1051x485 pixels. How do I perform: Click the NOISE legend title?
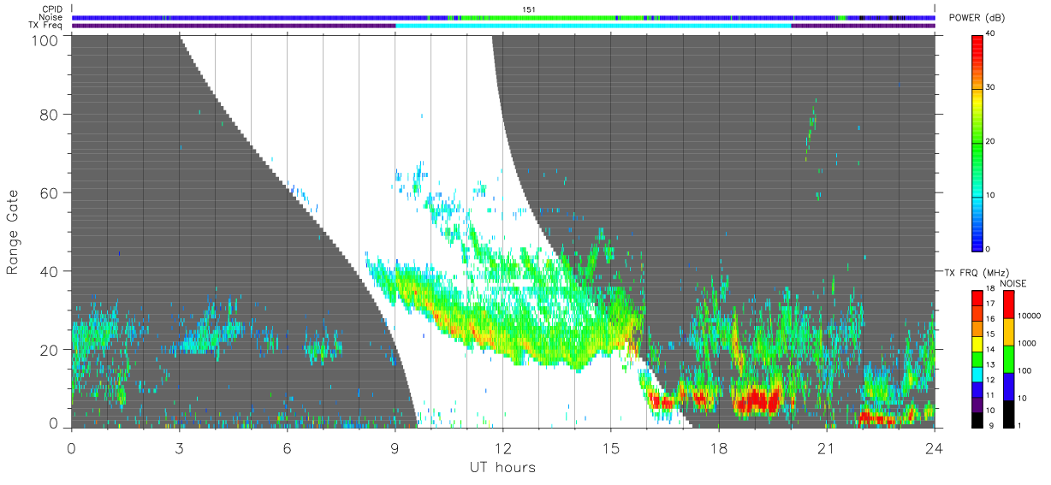tap(1013, 282)
